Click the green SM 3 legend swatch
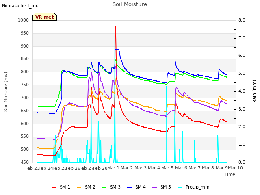Viewport: 260px width, 195px height. 104,188
